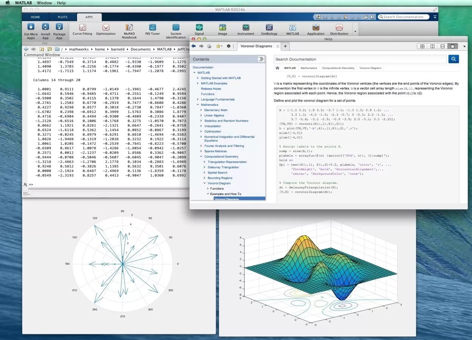
Task: Switch to the PLOTS tab
Action: (63, 17)
